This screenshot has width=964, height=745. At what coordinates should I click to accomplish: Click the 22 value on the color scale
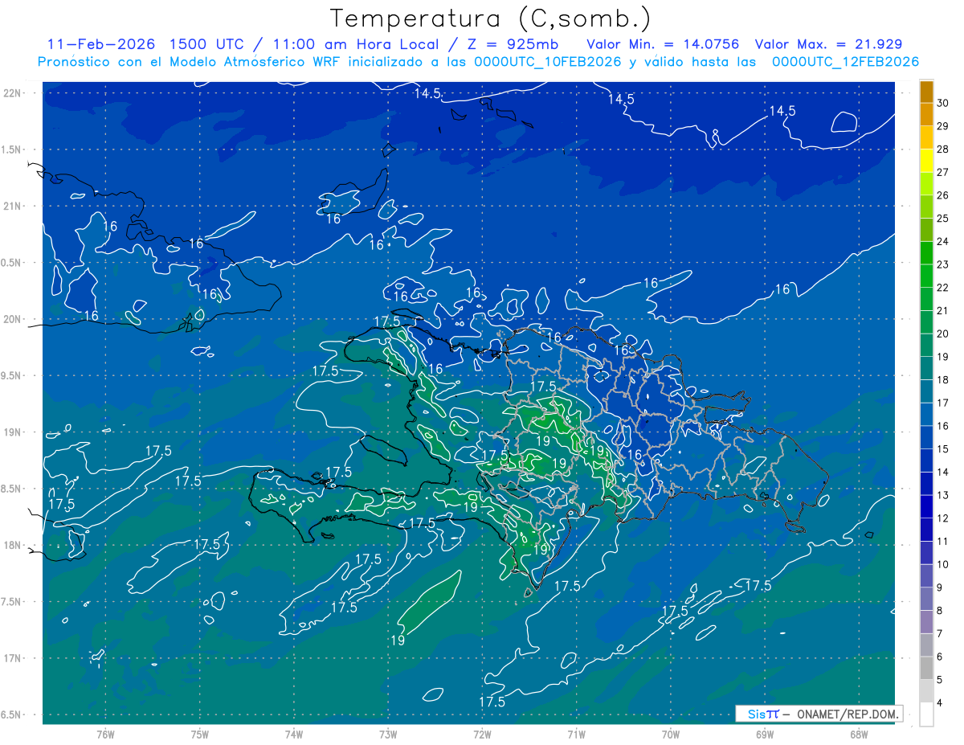943,288
